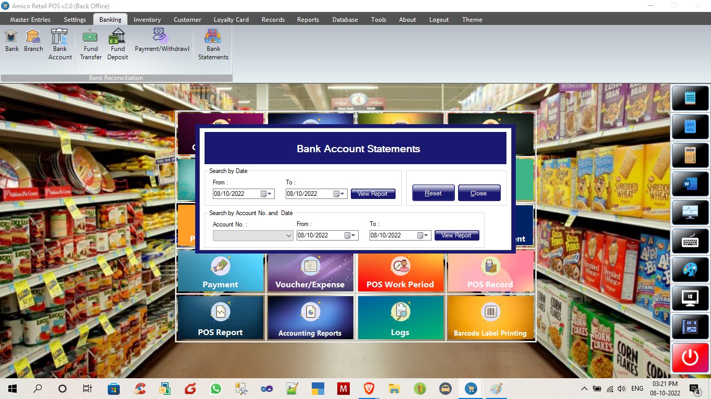Click the Branch icon in ribbon
The image size is (711, 399).
pyautogui.click(x=33, y=41)
